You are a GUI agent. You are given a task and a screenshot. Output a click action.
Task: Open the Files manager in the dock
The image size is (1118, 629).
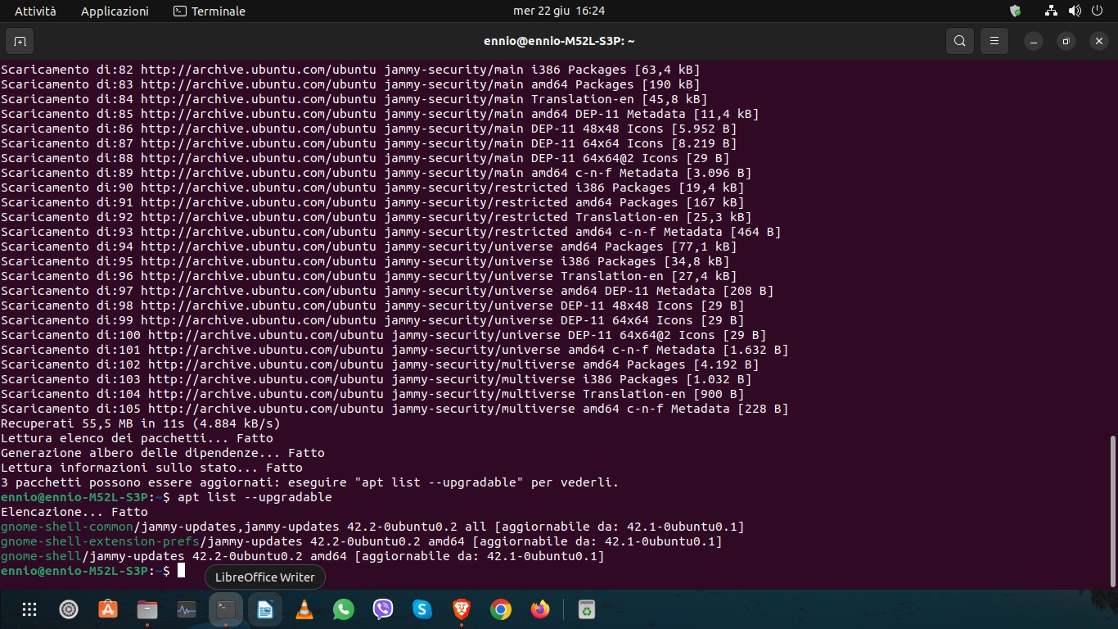point(147,609)
